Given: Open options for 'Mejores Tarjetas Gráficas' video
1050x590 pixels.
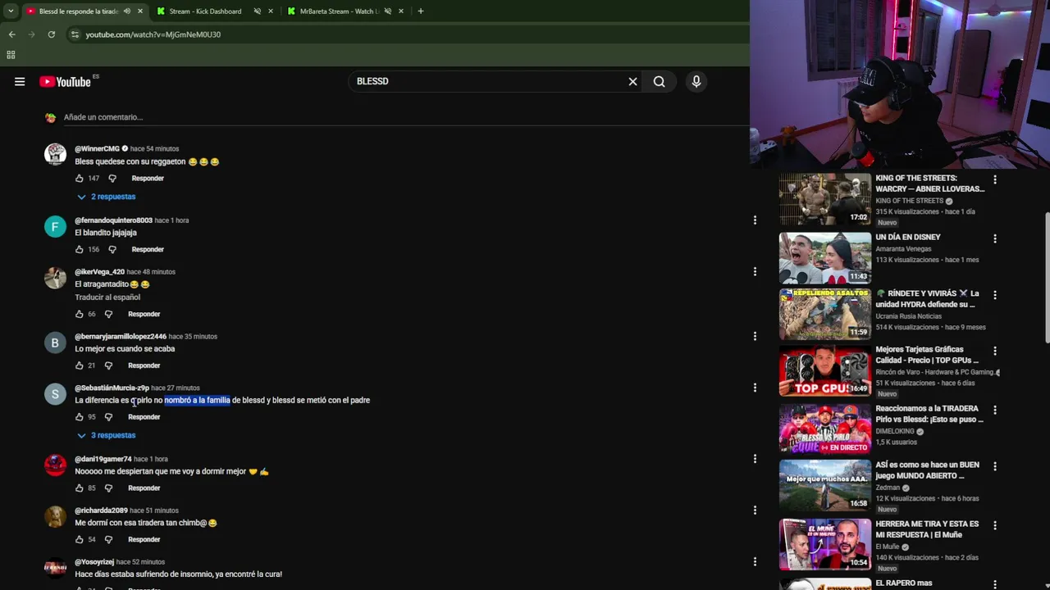Looking at the screenshot, I should pyautogui.click(x=995, y=351).
